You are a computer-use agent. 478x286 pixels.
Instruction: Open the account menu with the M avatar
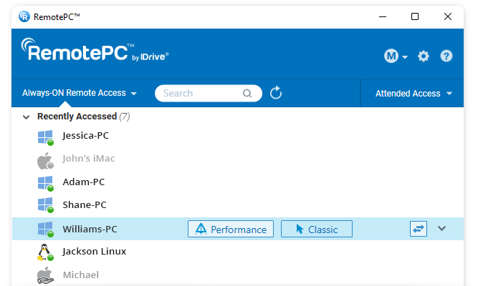point(396,56)
